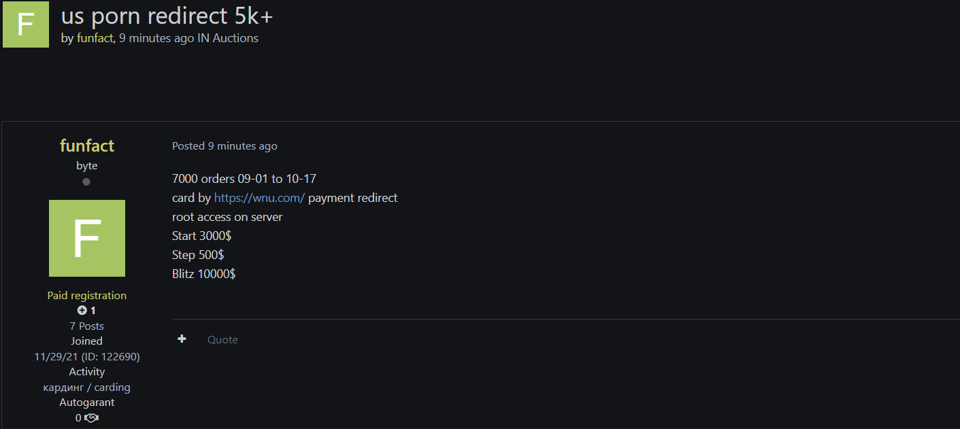
Task: Open the funfact author link in the thread byline
Action: [x=95, y=39]
